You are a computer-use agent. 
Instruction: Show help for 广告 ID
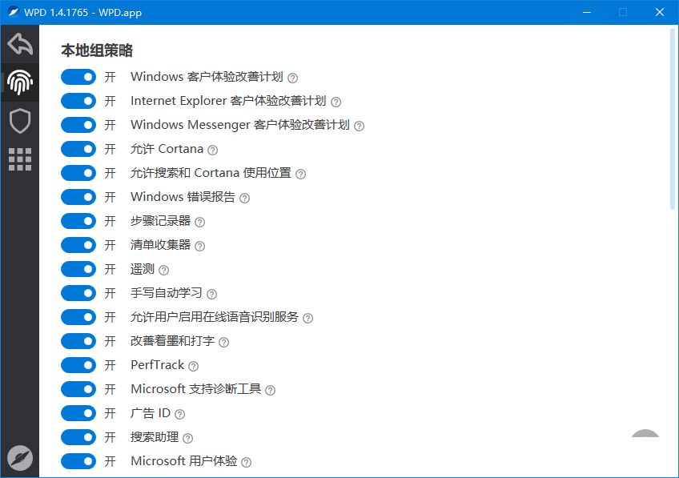click(179, 415)
